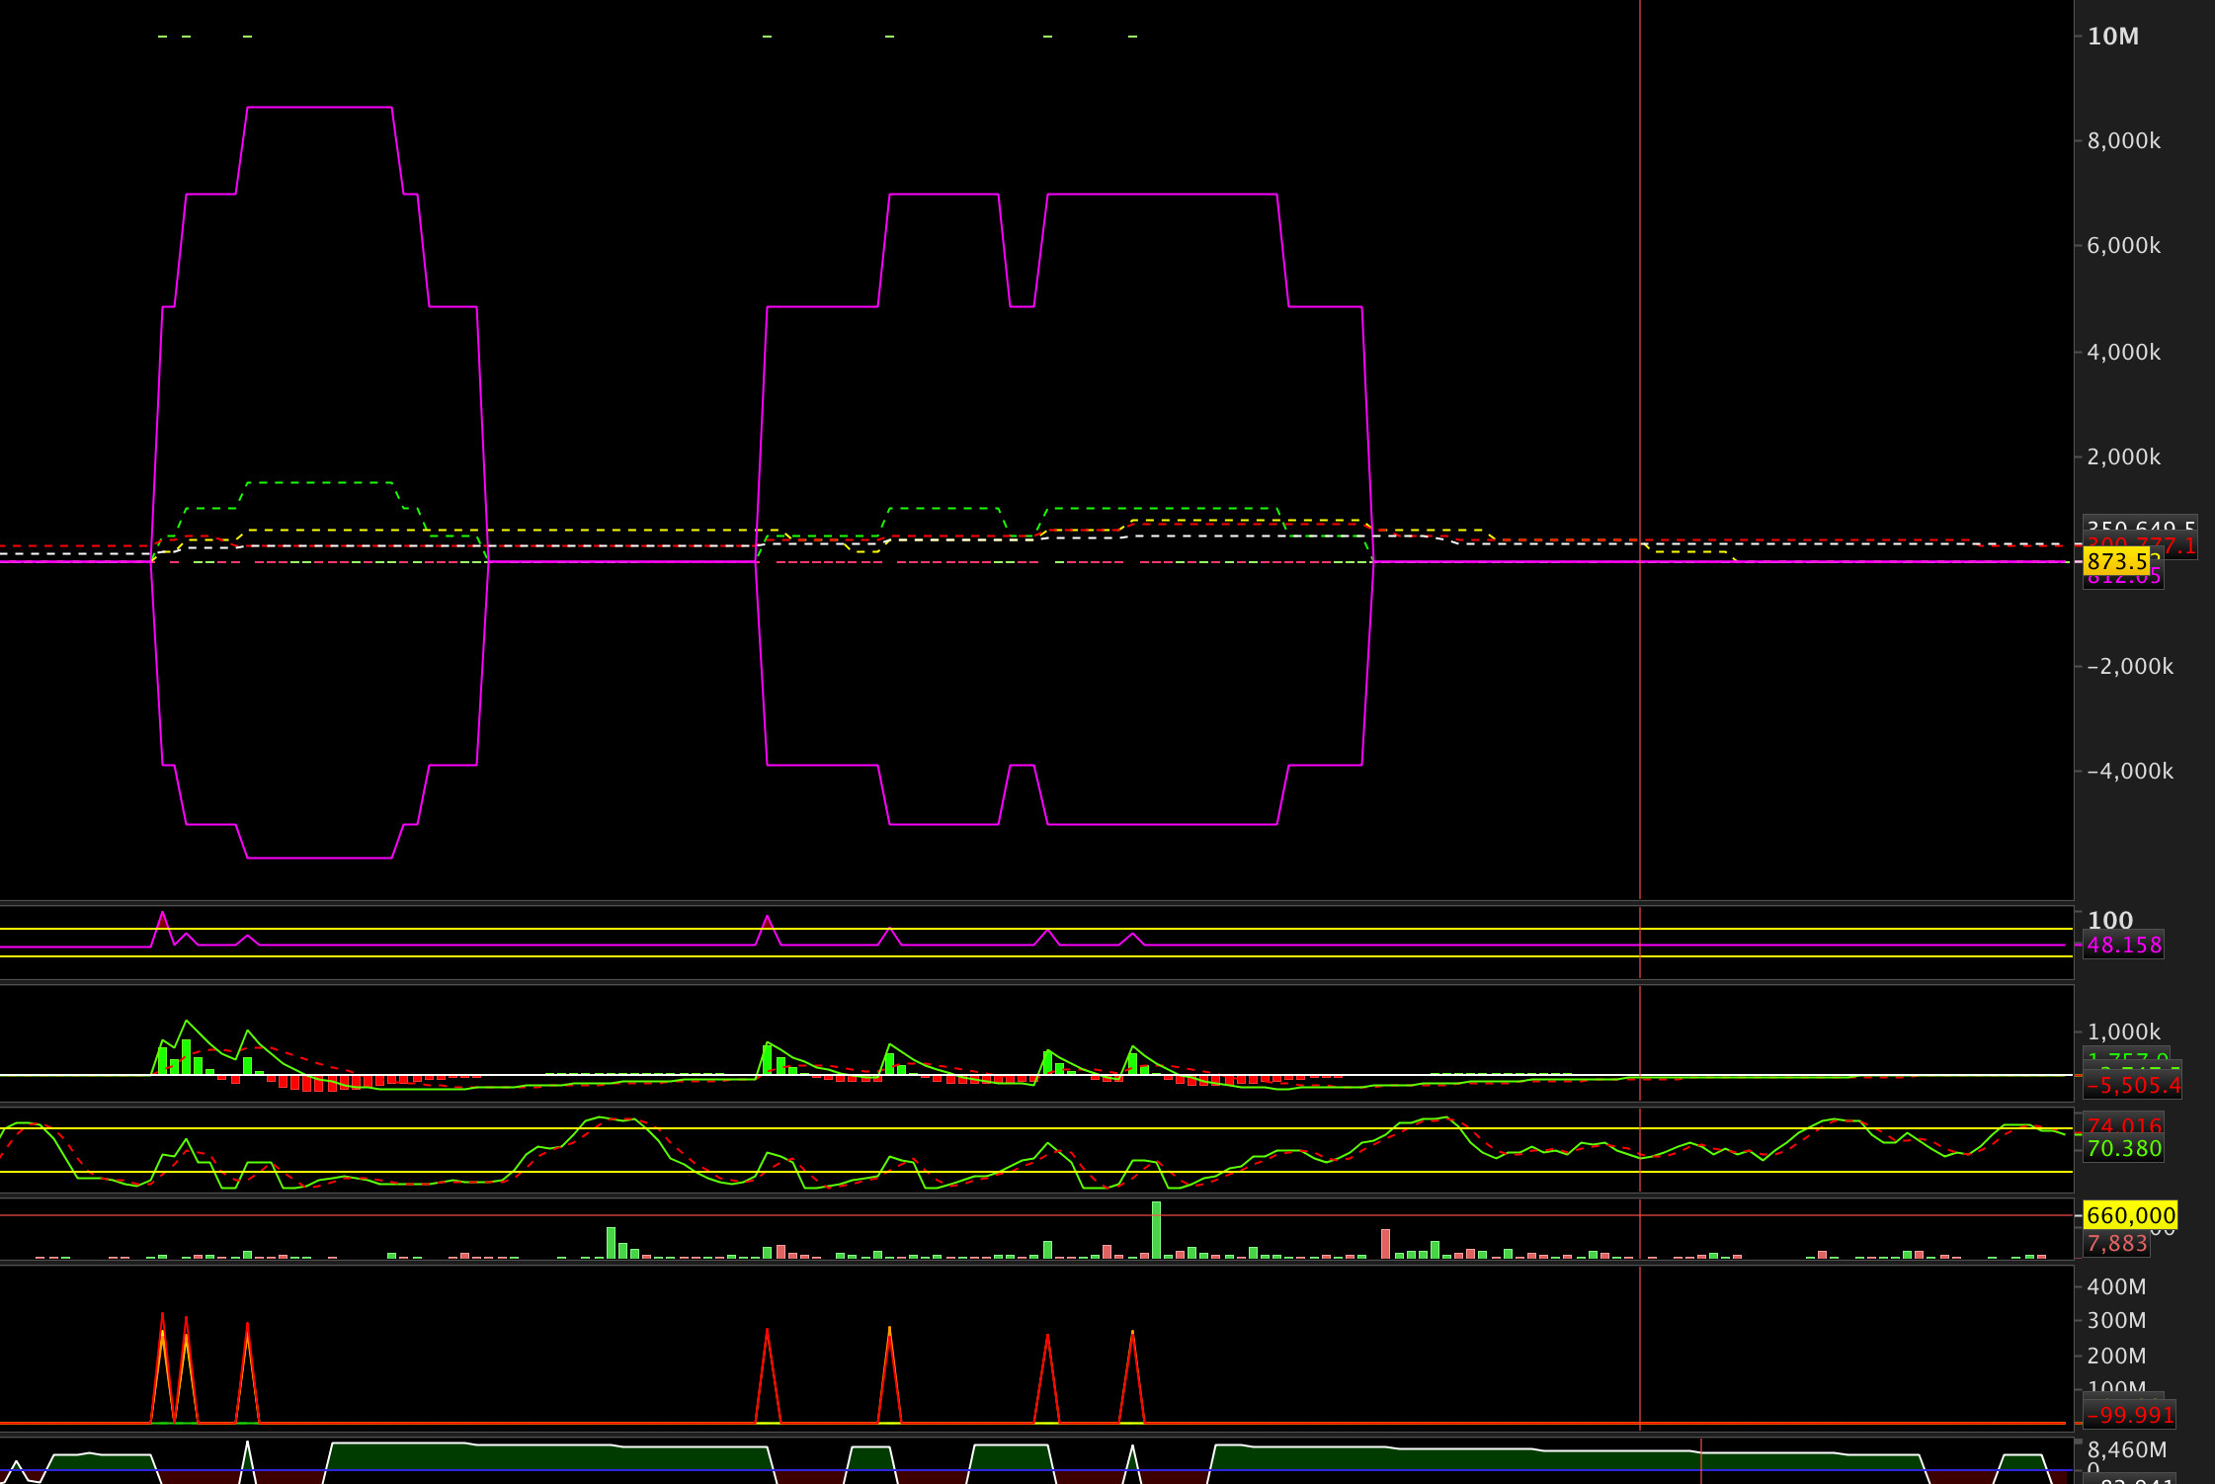
Task: Click the yellow 873.5 price label
Action: 2116,561
